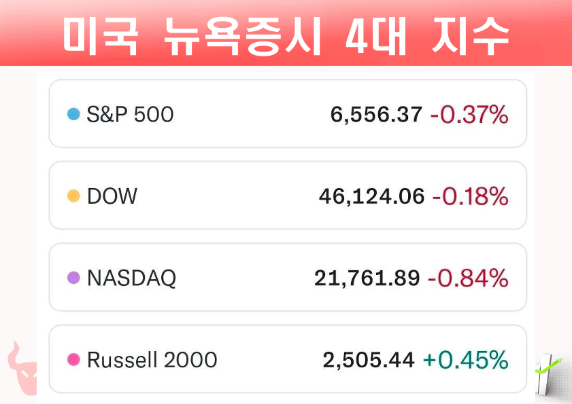The image size is (572, 404).
Task: Click the -0.84% change for NASDAQ
Action: (x=468, y=278)
